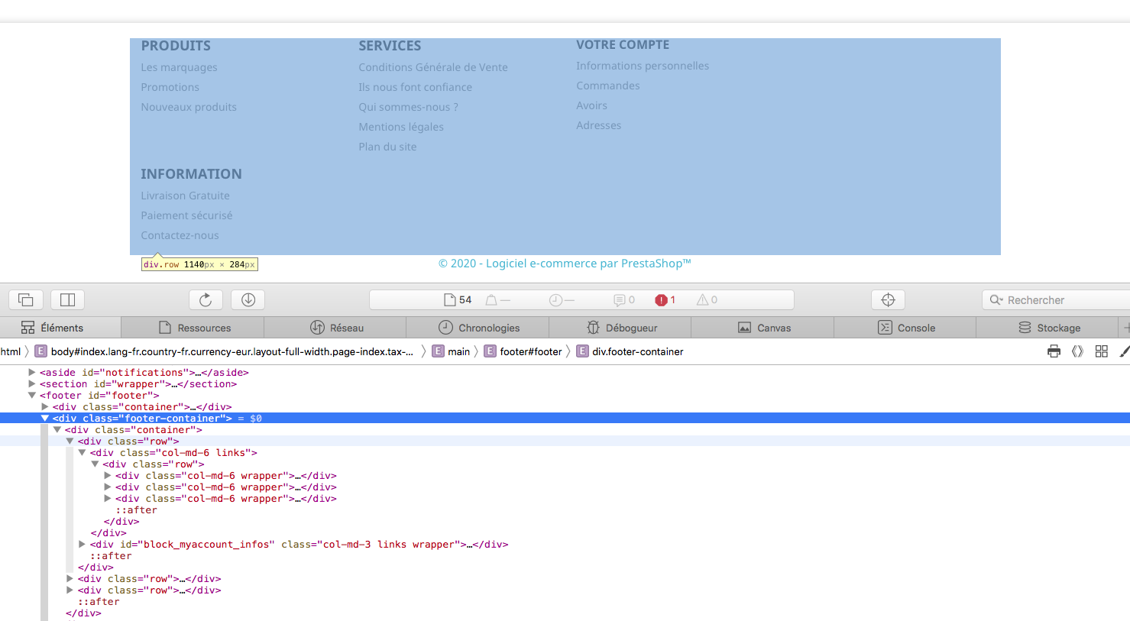
Task: Open the Nouveaux produits link
Action: [x=189, y=107]
